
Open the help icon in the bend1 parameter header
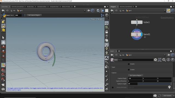pyautogui.click(x=173, y=60)
